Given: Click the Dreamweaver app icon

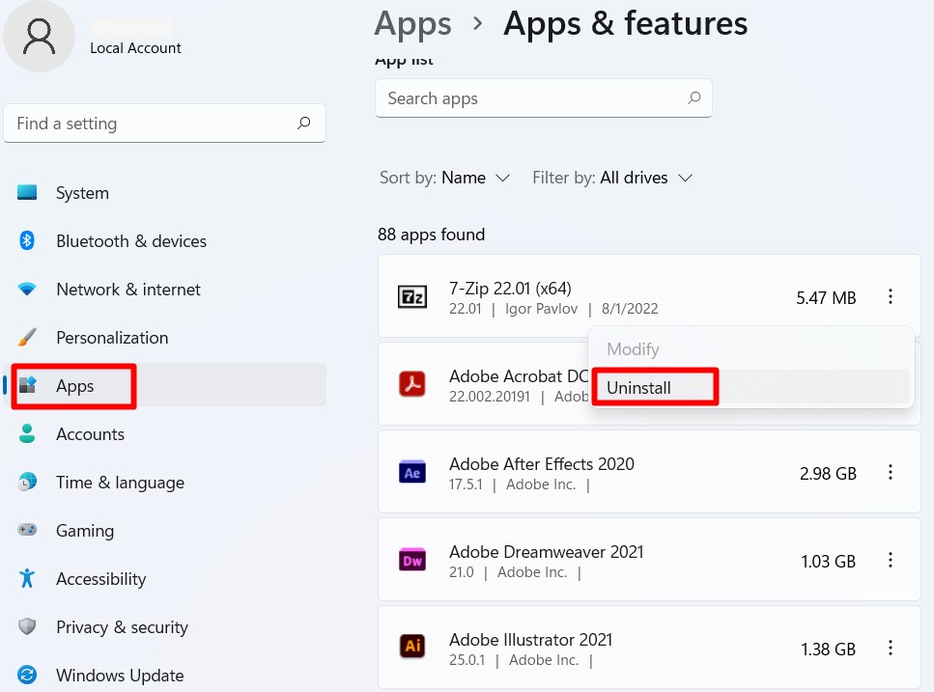Looking at the screenshot, I should pos(412,560).
